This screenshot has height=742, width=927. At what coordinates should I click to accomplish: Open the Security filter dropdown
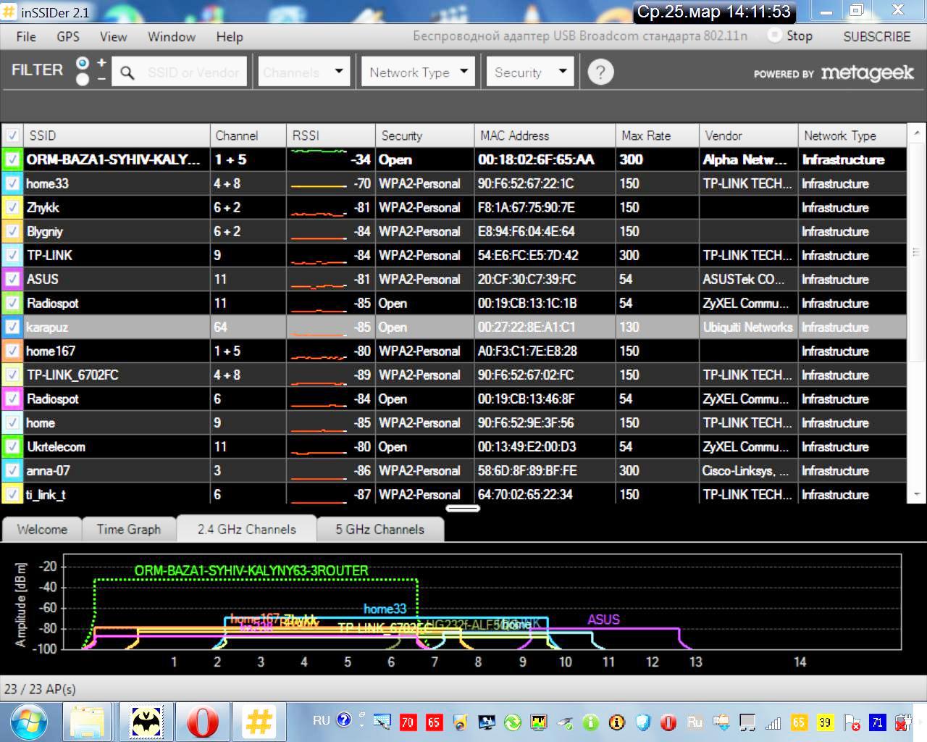pos(529,72)
